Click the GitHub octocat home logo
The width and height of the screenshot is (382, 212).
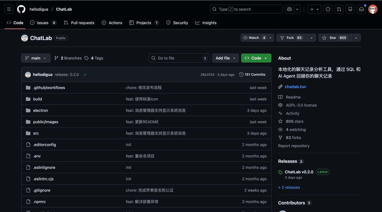click(21, 9)
